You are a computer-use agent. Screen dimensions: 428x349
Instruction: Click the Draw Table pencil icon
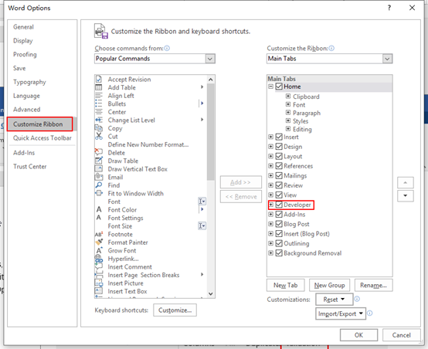pos(99,161)
